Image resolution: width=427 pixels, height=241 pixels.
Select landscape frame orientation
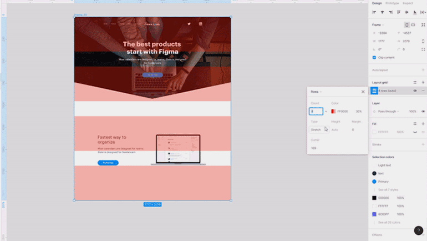[413, 25]
